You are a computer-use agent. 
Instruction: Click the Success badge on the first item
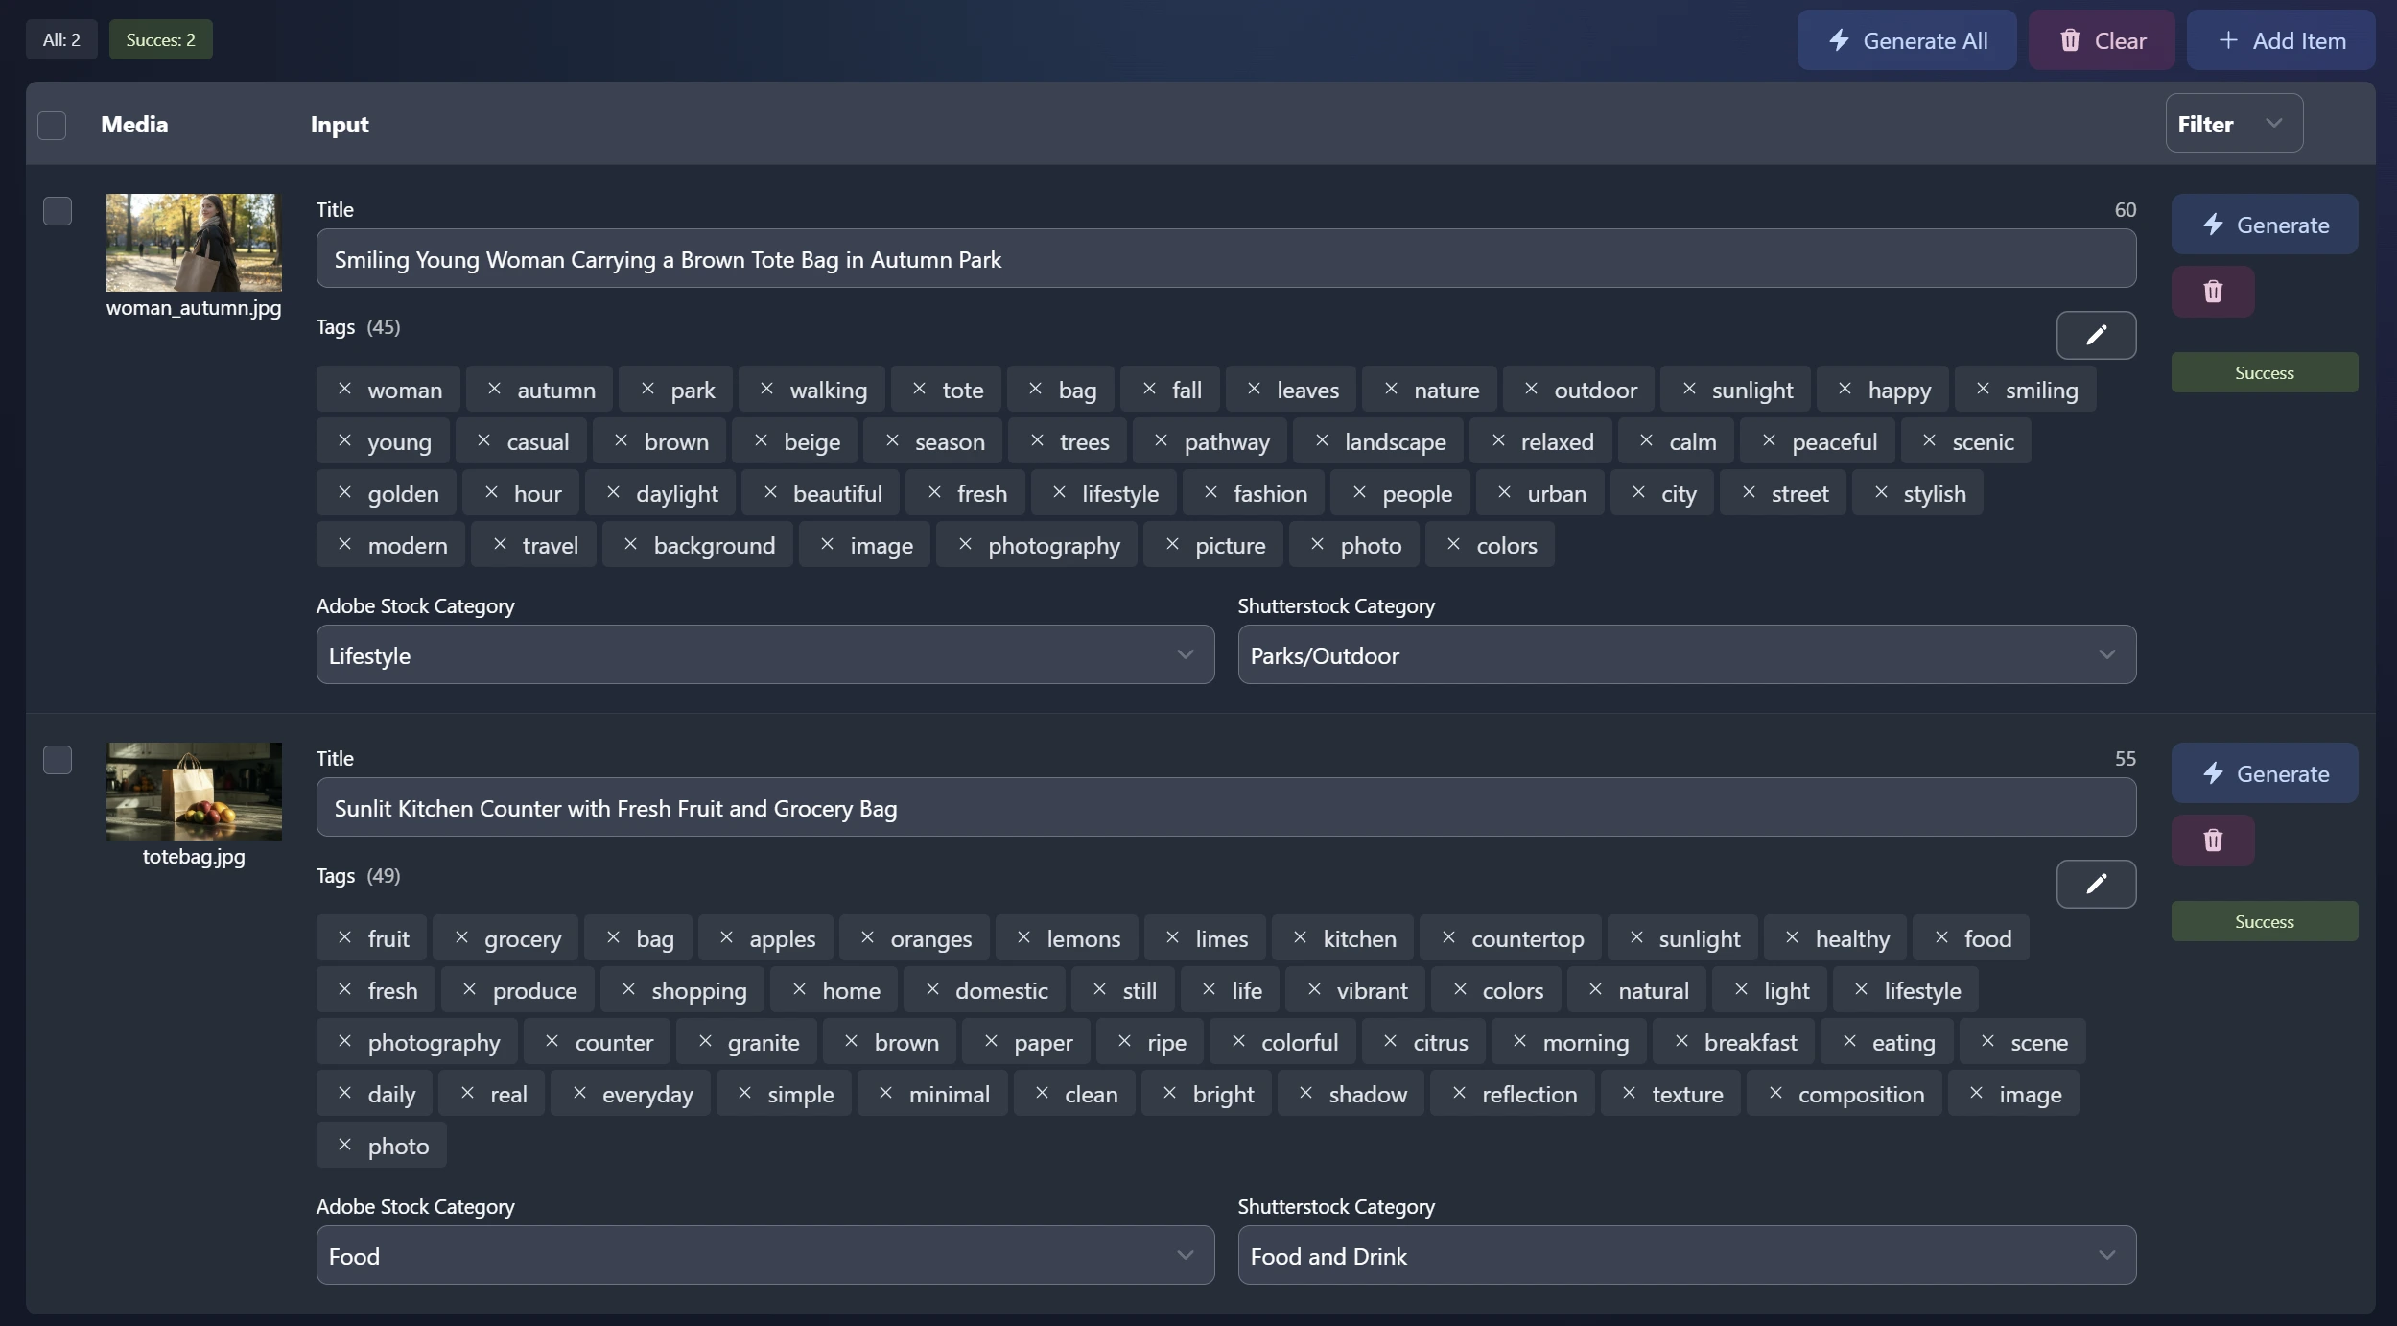click(x=2264, y=372)
